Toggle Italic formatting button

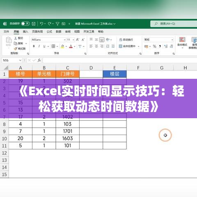point(39,46)
